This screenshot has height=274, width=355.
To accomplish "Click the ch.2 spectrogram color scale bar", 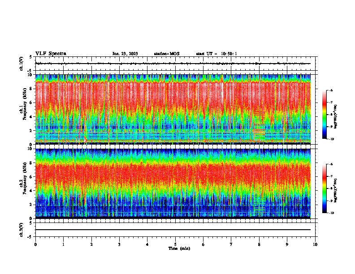I will [x=324, y=188].
